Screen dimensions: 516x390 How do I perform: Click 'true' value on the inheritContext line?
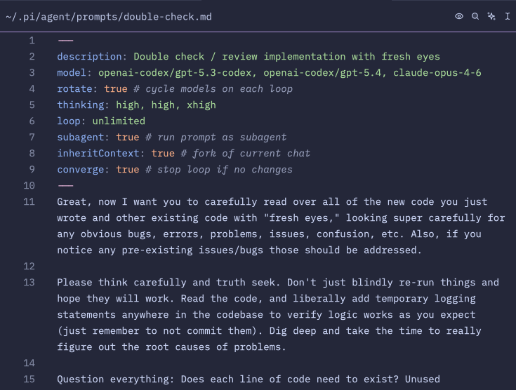click(x=163, y=153)
